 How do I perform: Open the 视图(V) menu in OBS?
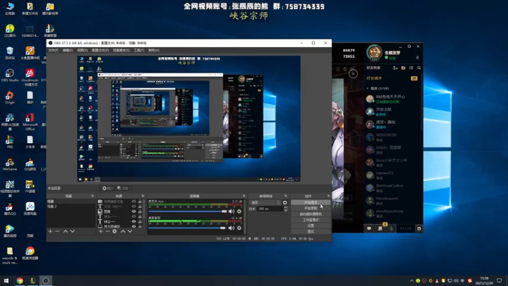tap(83, 50)
